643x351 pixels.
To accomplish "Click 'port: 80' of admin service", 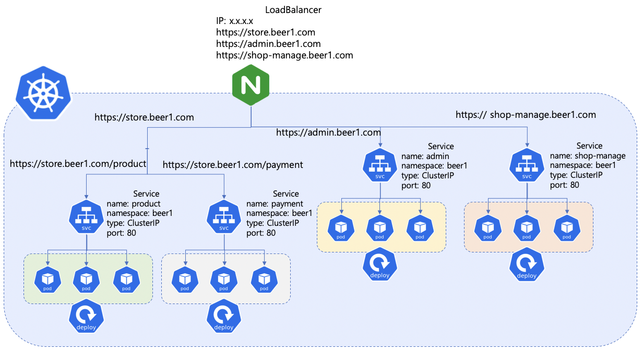I will [416, 185].
